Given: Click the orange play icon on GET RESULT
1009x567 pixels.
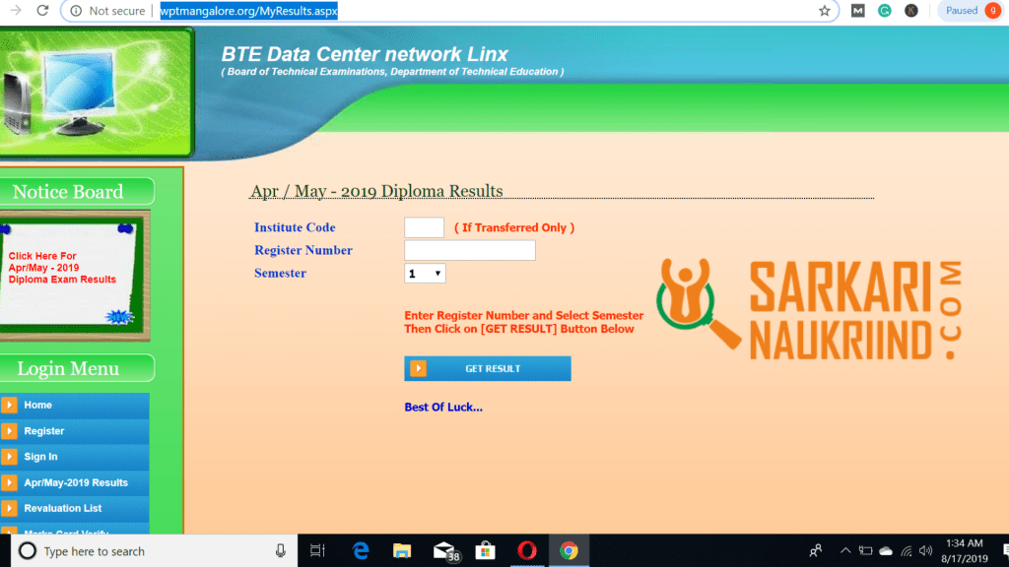Looking at the screenshot, I should tap(418, 368).
